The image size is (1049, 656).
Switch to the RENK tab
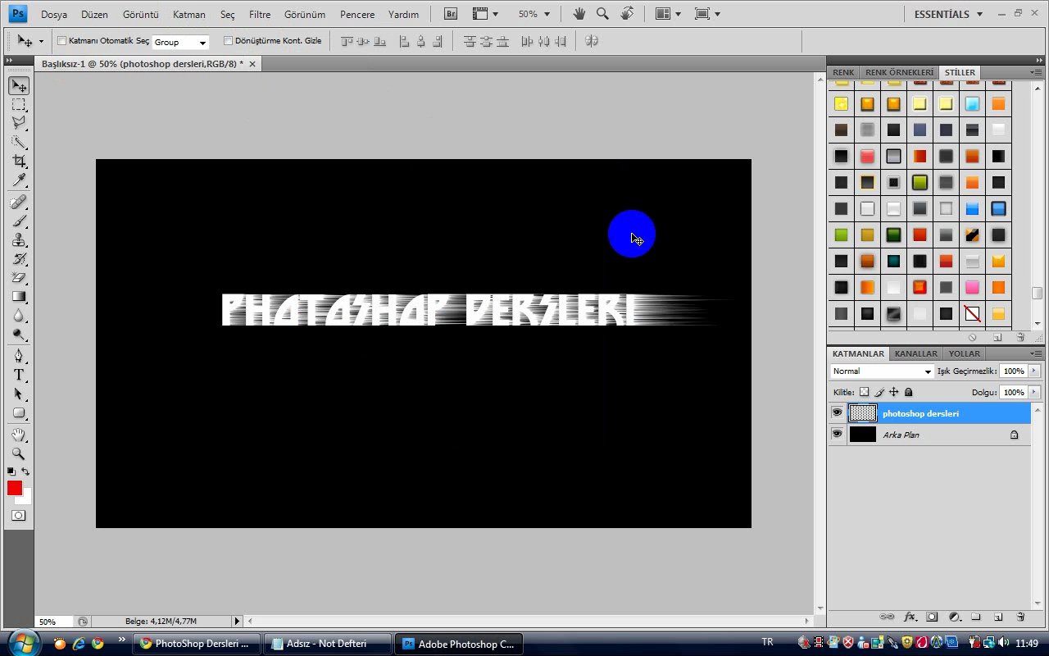tap(843, 72)
